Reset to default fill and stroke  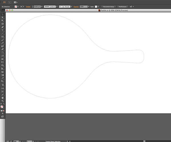pos(1,104)
